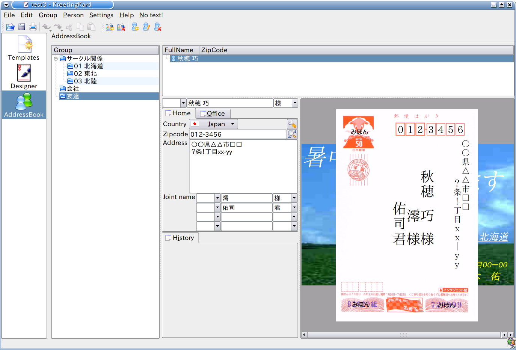The width and height of the screenshot is (516, 350).
Task: Click the Print toolbar icon
Action: coord(33,27)
